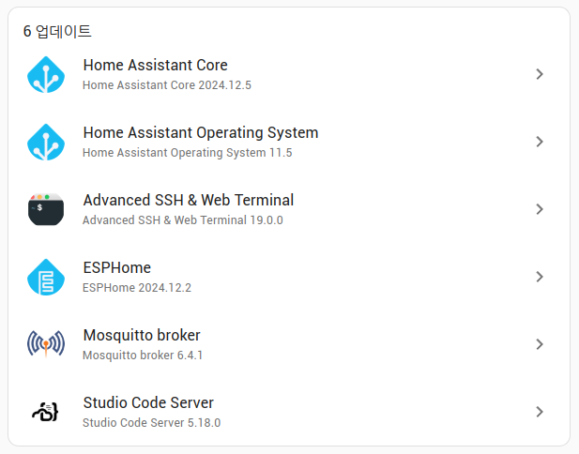579x454 pixels.
Task: Click the Mosquitto broker 6.4.1 version text
Action: [143, 355]
